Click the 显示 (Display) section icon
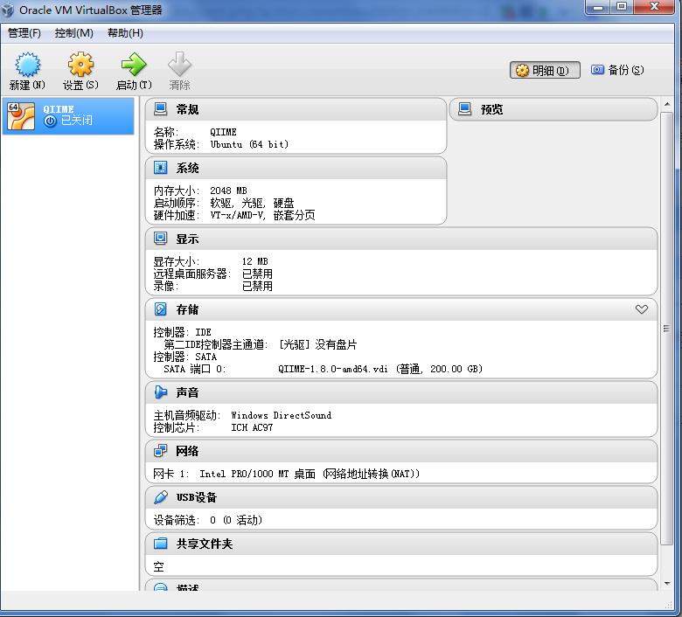The image size is (682, 617). 161,239
